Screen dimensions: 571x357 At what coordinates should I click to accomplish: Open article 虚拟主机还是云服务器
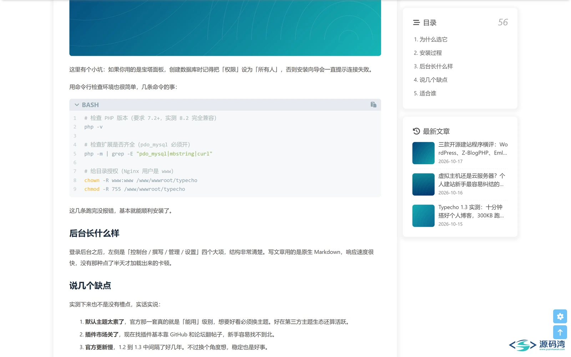coord(471,180)
